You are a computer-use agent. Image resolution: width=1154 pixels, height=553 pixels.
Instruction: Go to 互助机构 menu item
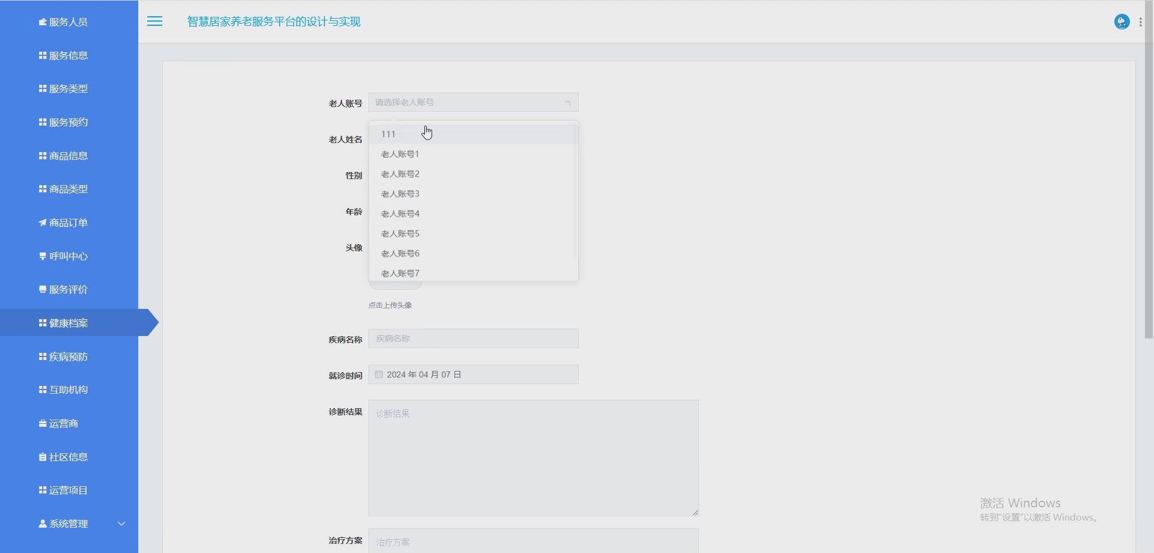point(69,390)
